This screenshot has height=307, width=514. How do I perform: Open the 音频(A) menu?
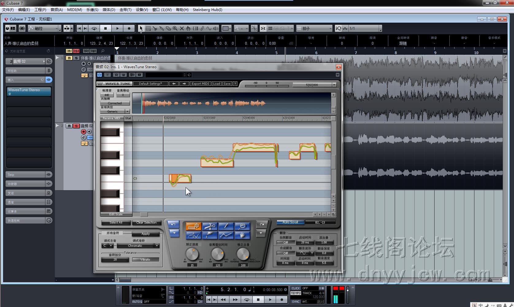pos(56,10)
